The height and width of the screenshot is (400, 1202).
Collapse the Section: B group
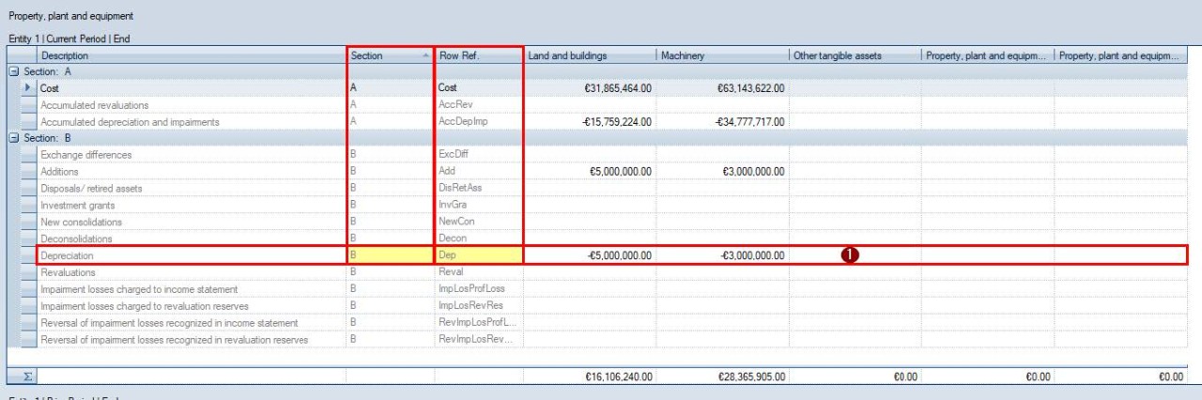point(14,138)
